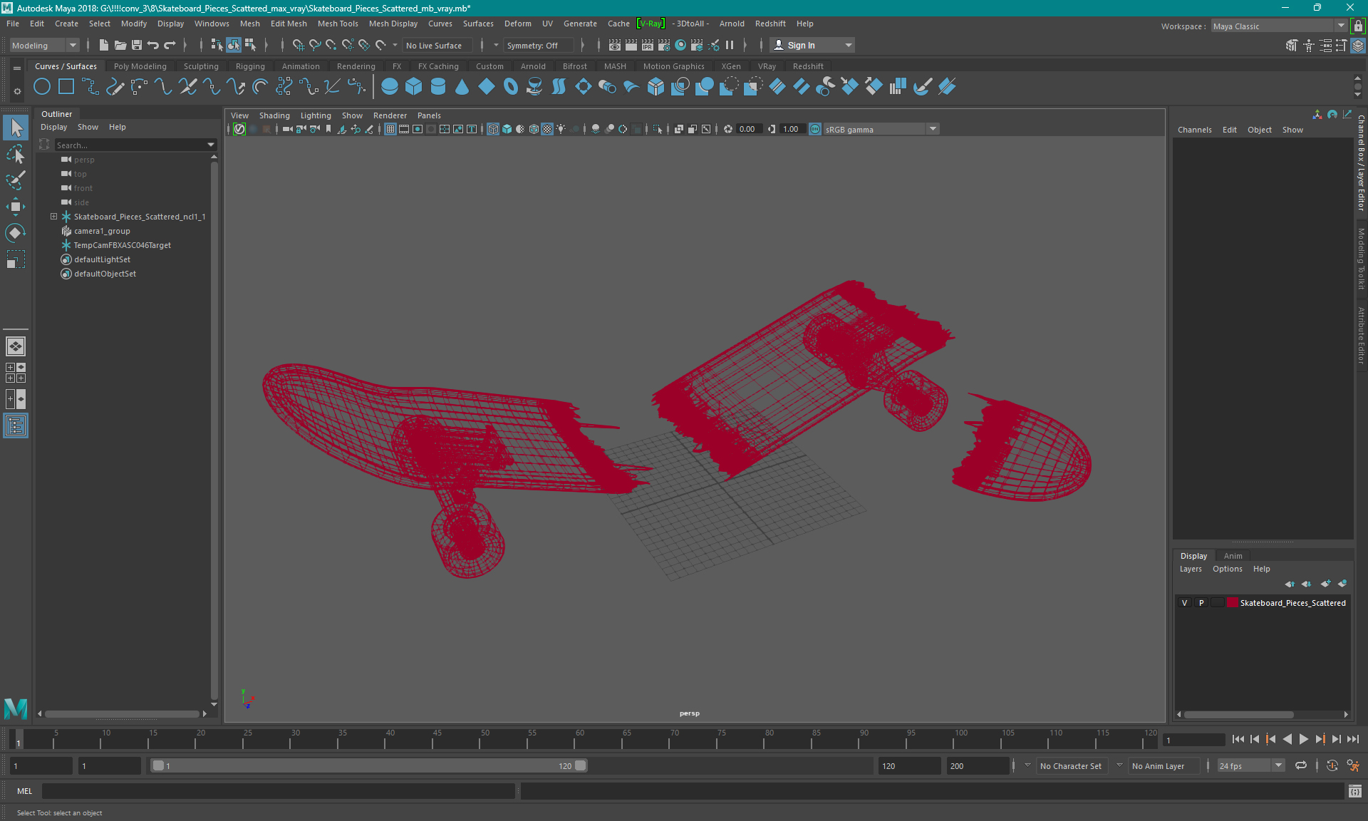Expand the camera1_group outliner item
The width and height of the screenshot is (1368, 821).
53,231
